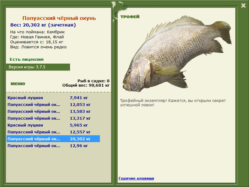The width and height of the screenshot is (249, 187).
Task: Click the Рыб в садке: 8 counter
Action: coord(94,81)
